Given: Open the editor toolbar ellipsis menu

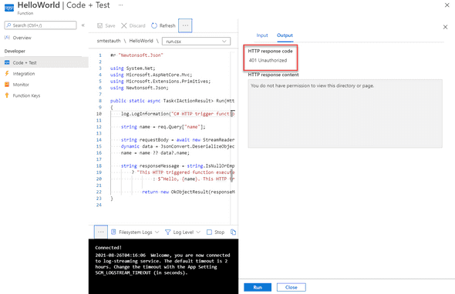Looking at the screenshot, I should (x=185, y=25).
